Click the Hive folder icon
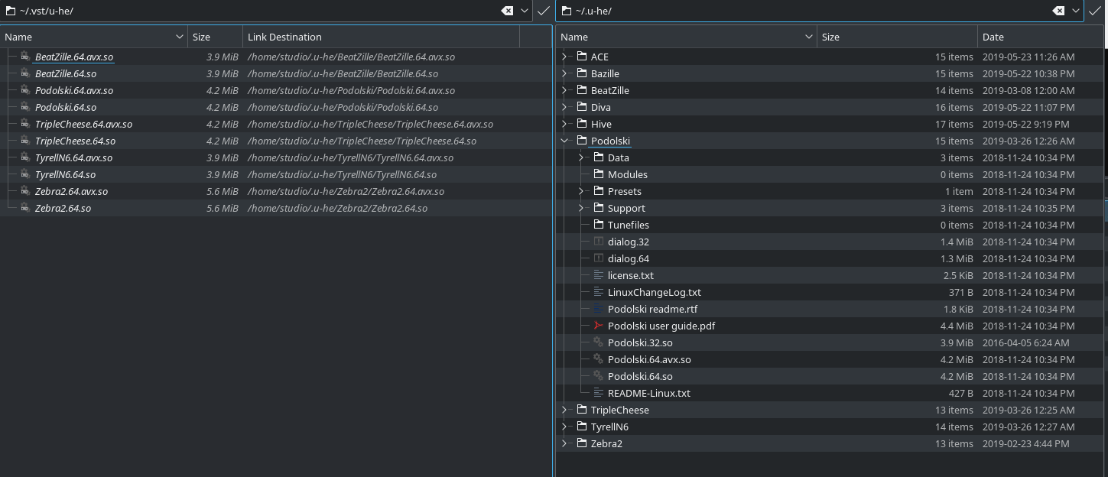Screen dimensions: 1108x477 point(581,124)
